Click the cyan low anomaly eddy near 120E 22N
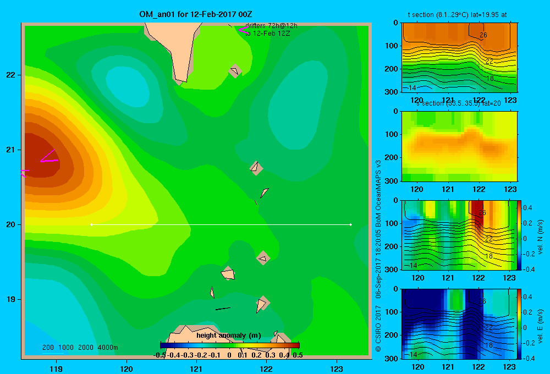The image size is (550, 374). pos(128,86)
